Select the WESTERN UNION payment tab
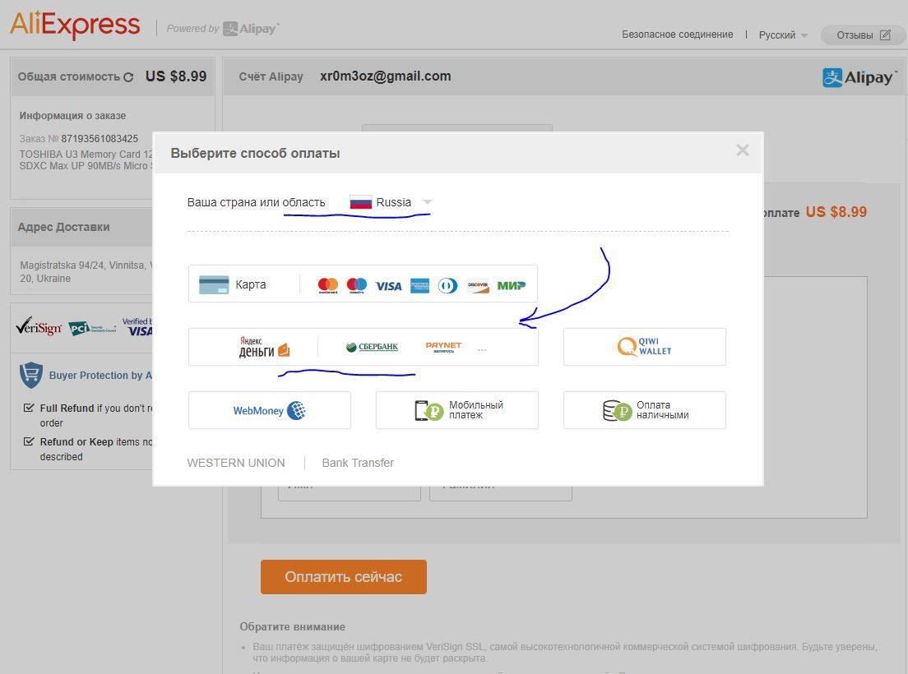The height and width of the screenshot is (674, 908). [236, 463]
